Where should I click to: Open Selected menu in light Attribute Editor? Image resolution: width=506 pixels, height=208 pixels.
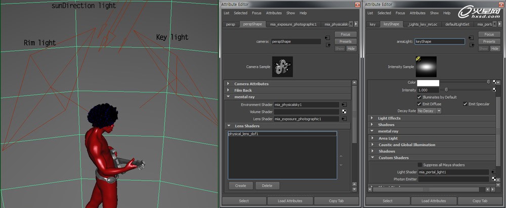[x=385, y=13]
